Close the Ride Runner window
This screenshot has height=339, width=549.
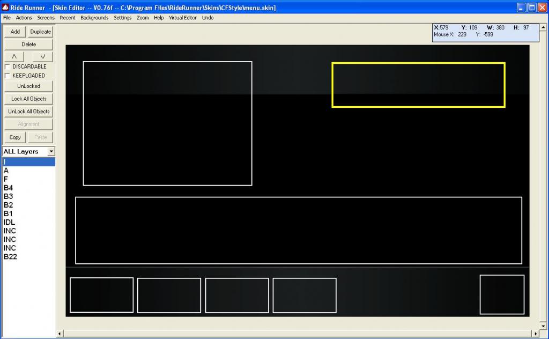pos(542,8)
